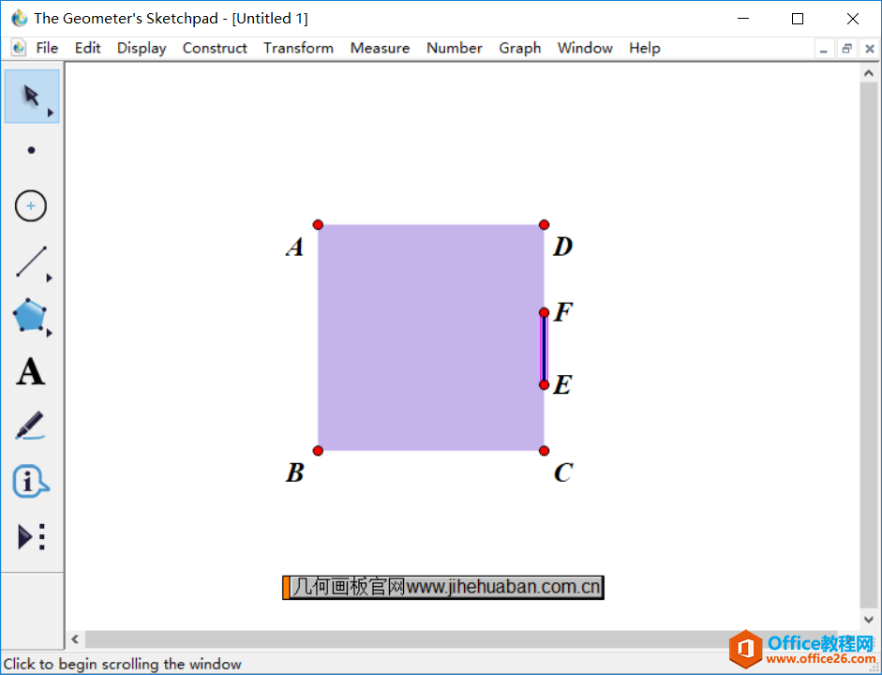Image resolution: width=882 pixels, height=675 pixels.
Task: Select the Marker tool
Action: point(30,426)
